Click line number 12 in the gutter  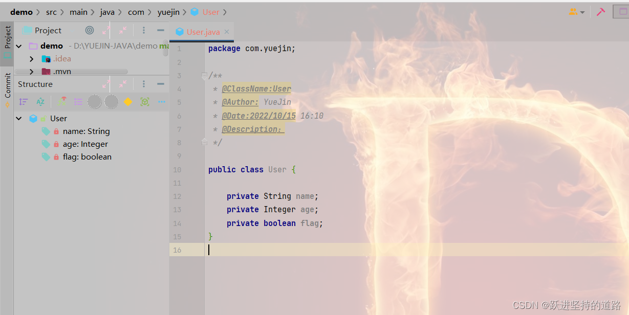pyautogui.click(x=177, y=196)
